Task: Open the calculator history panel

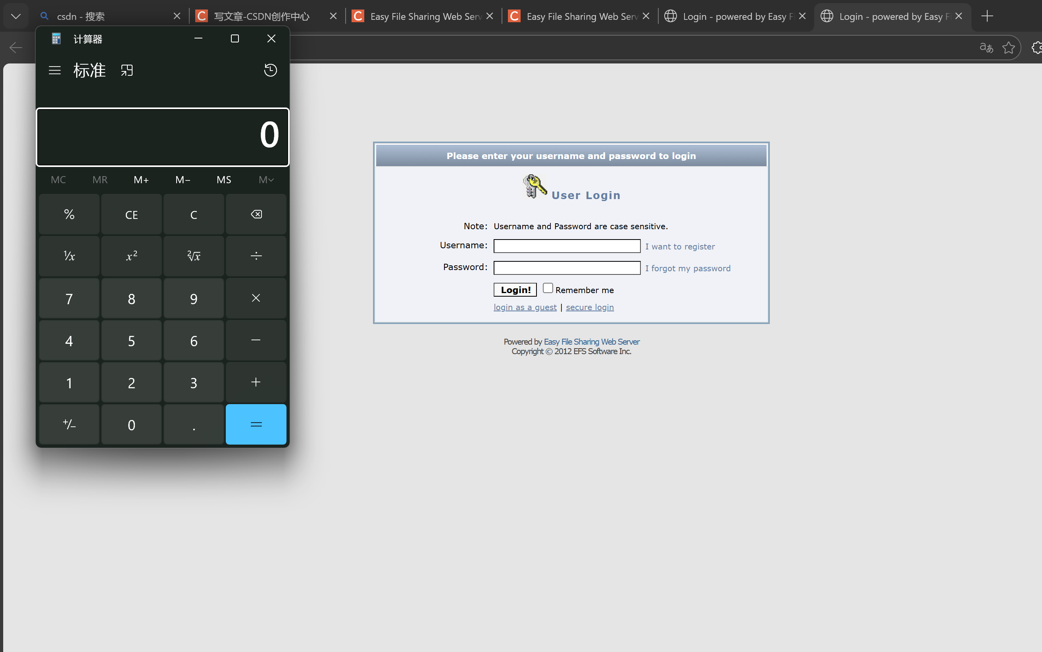Action: (x=271, y=70)
